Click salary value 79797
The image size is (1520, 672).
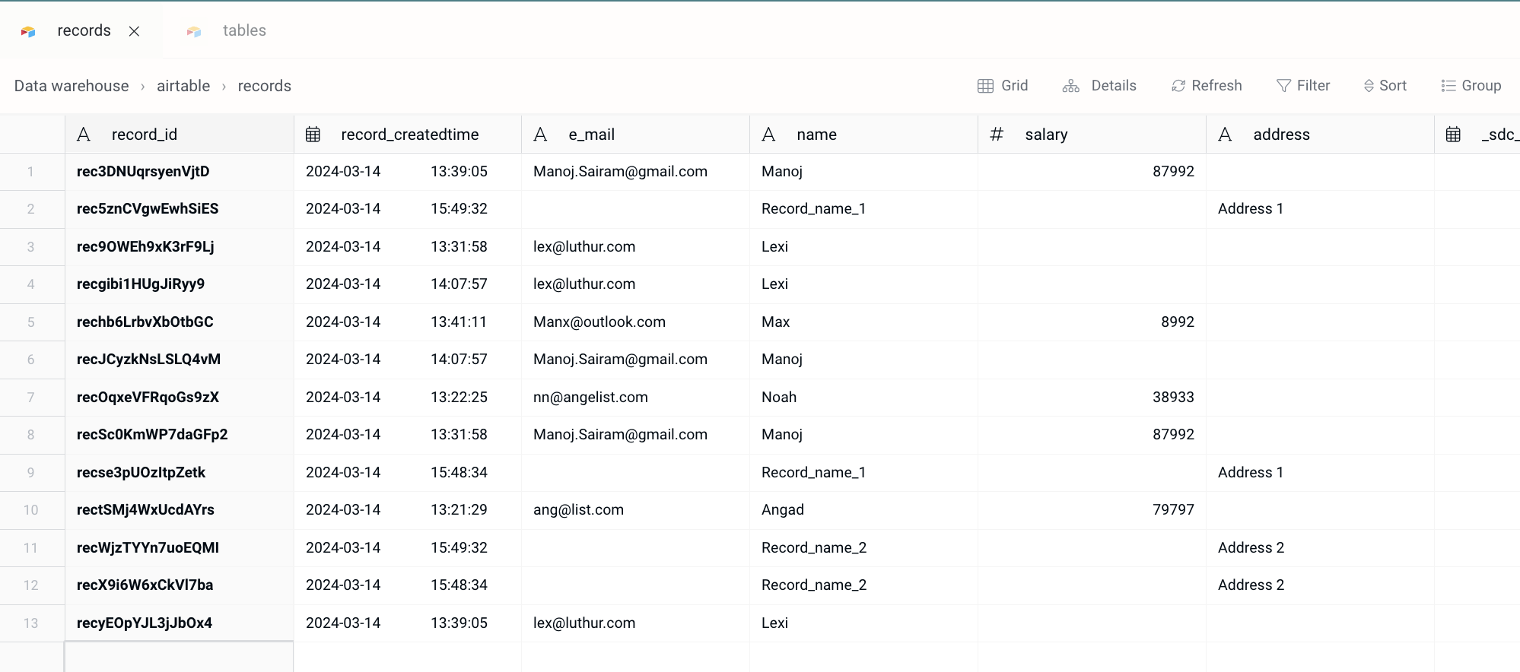pyautogui.click(x=1092, y=510)
